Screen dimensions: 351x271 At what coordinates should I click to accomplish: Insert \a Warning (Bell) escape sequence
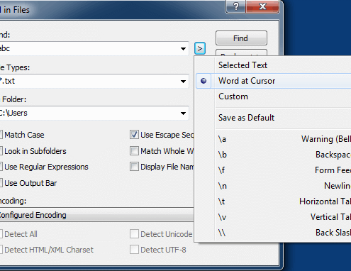pos(274,139)
